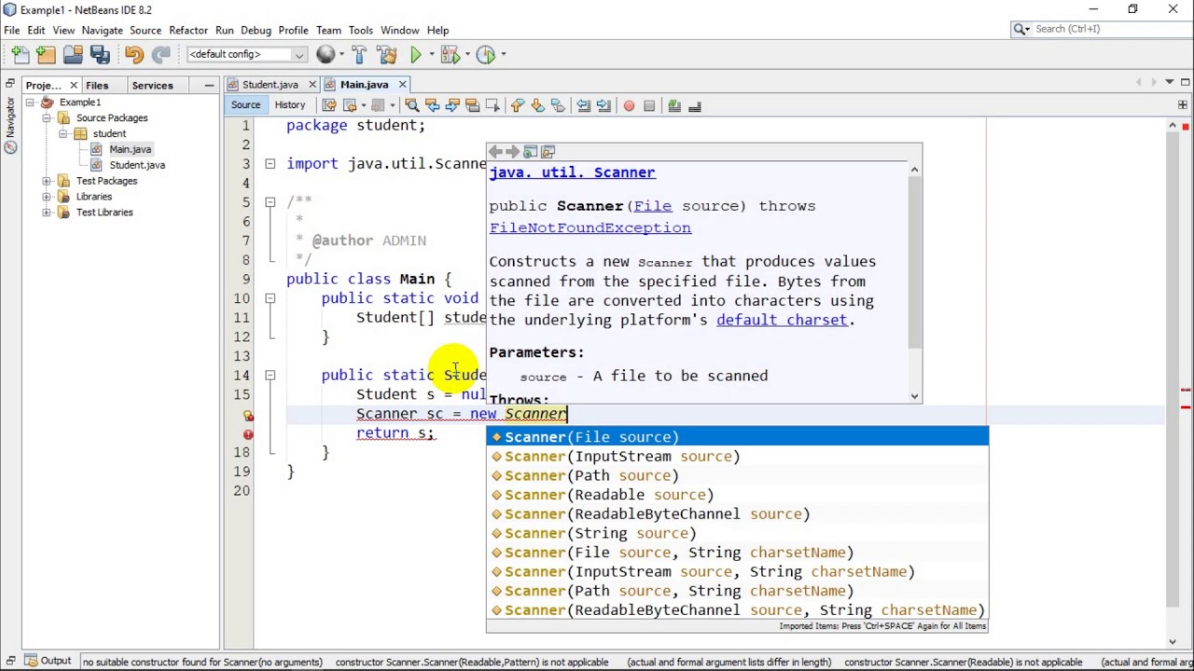Select the Source view button
The image size is (1194, 671).
pos(245,105)
